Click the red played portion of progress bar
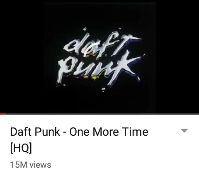 click(x=3, y=114)
